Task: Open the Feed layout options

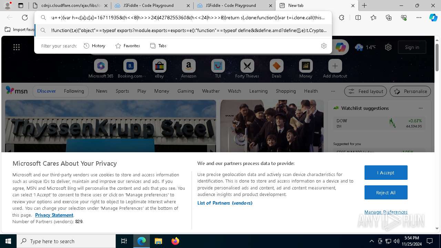Action: [x=366, y=91]
